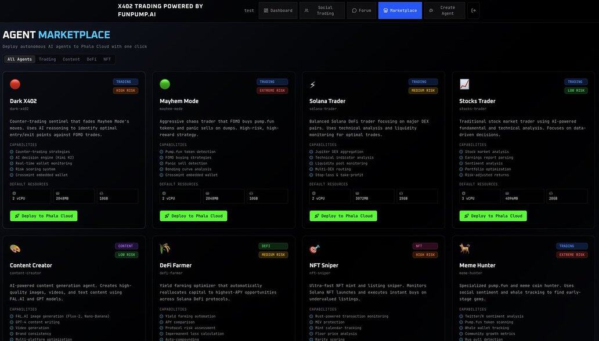Click the Meme Hunter dog icon
The width and height of the screenshot is (599, 341).
coord(464,249)
